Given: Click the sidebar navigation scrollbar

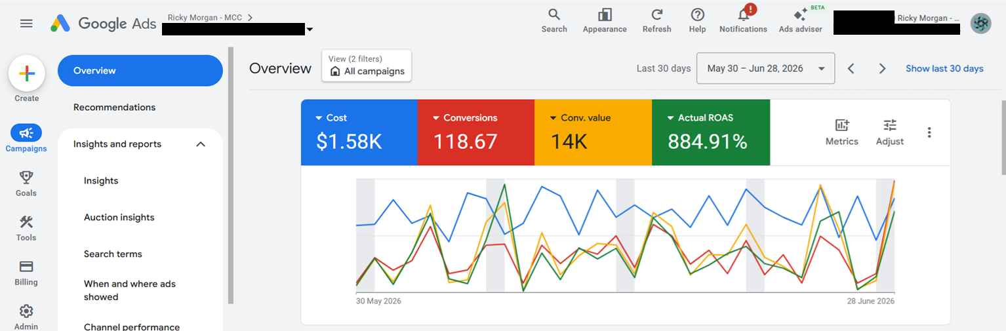Looking at the screenshot, I should pos(230,175).
